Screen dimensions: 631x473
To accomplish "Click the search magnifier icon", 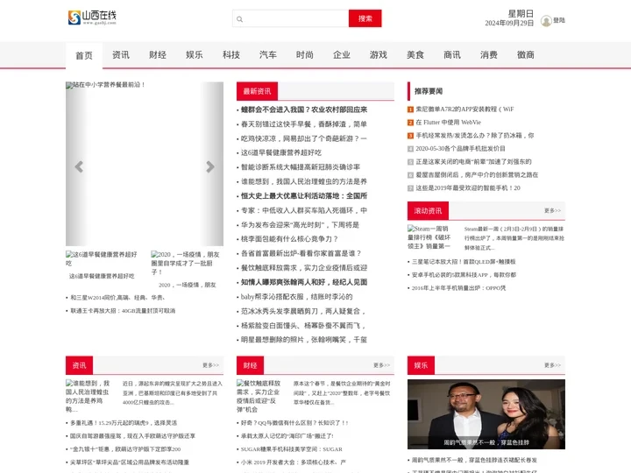I will point(240,19).
